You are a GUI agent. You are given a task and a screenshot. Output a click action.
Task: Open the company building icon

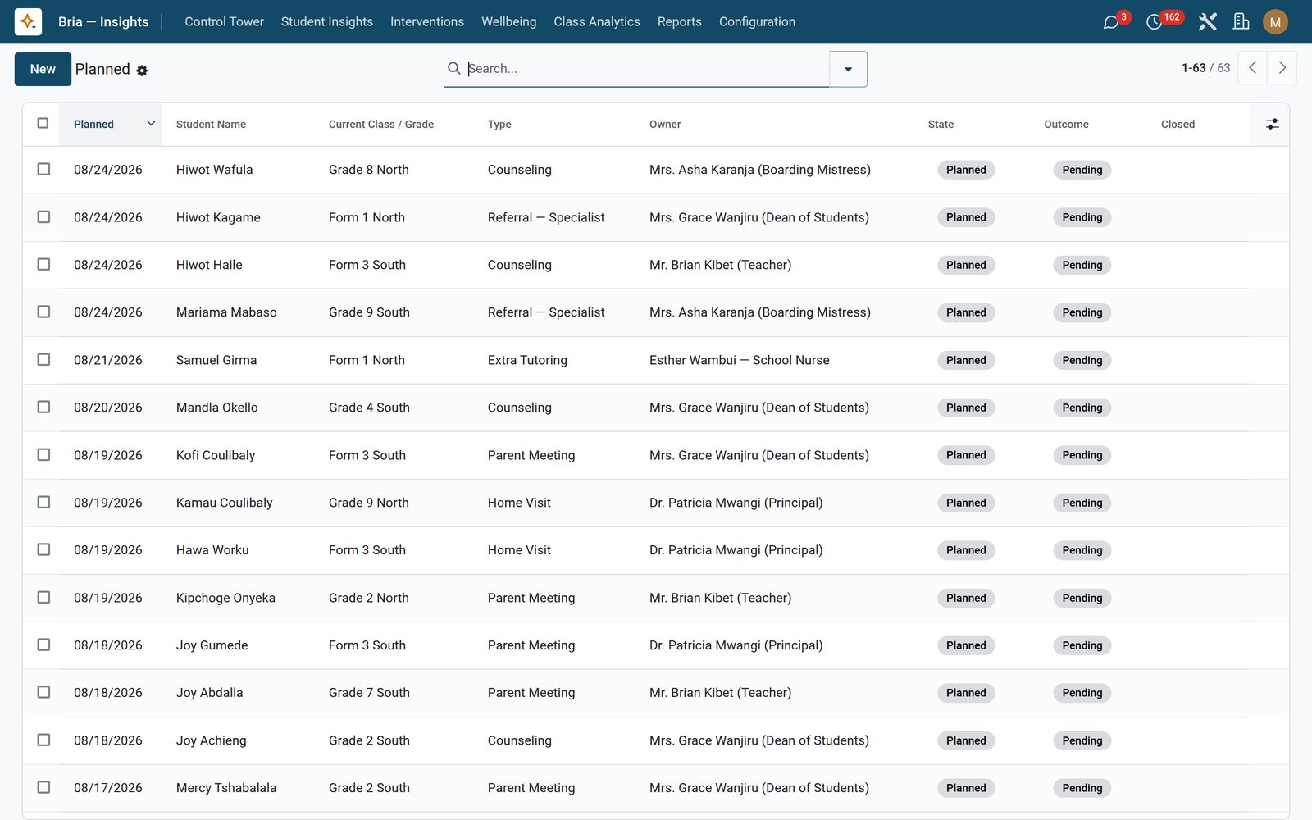click(1241, 22)
